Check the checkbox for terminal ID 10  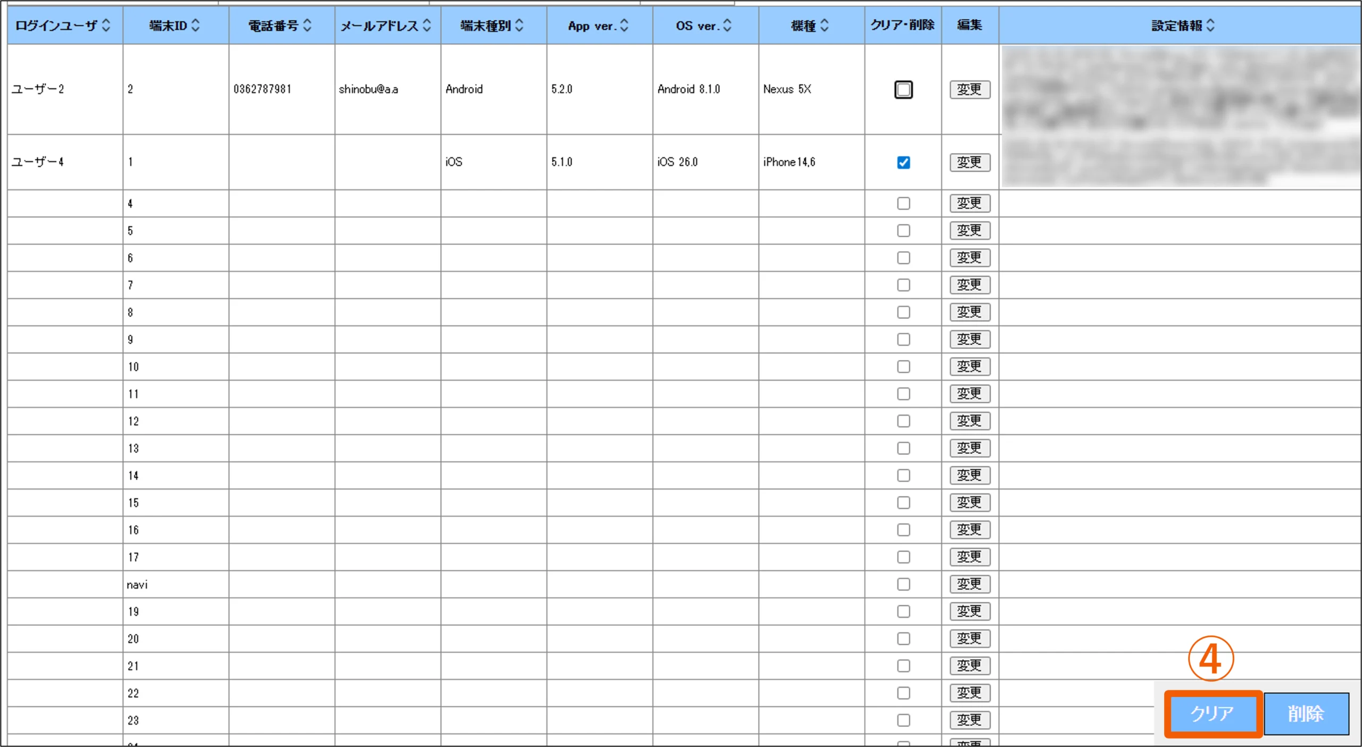point(903,367)
